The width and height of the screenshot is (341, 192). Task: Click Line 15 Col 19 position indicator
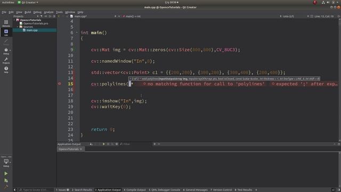(x=324, y=17)
